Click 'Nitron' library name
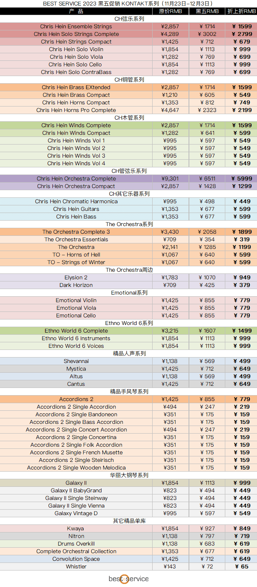Screen dimensions: 257x587 (x=76, y=536)
